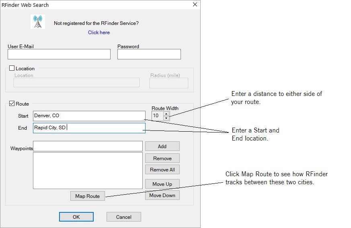
Task: Click the disabled Radius (mile) field
Action: click(x=169, y=83)
